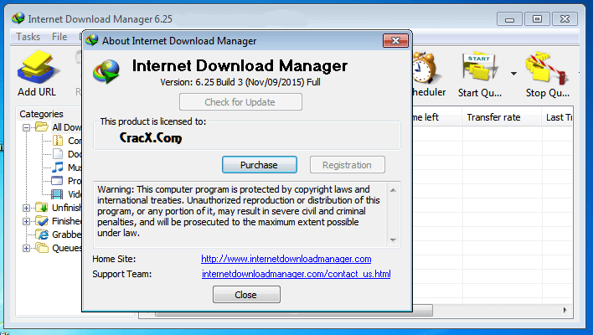Expand the Finished tree node
593x335 pixels.
(26, 221)
